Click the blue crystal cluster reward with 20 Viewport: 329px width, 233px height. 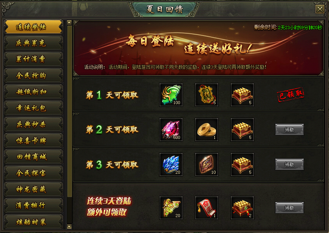171,164
